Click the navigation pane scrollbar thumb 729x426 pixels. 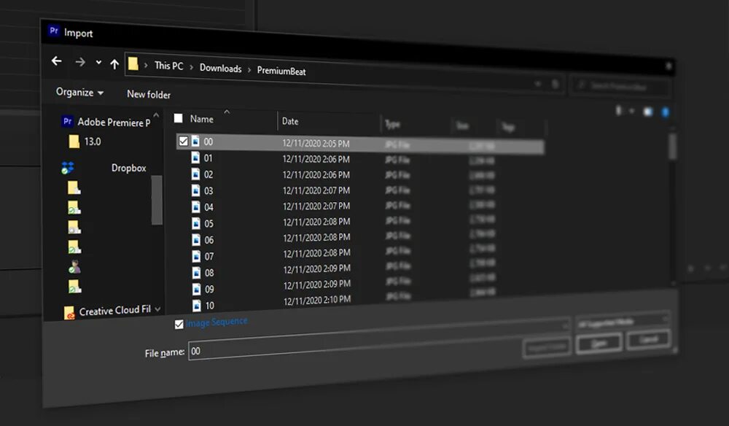(157, 200)
